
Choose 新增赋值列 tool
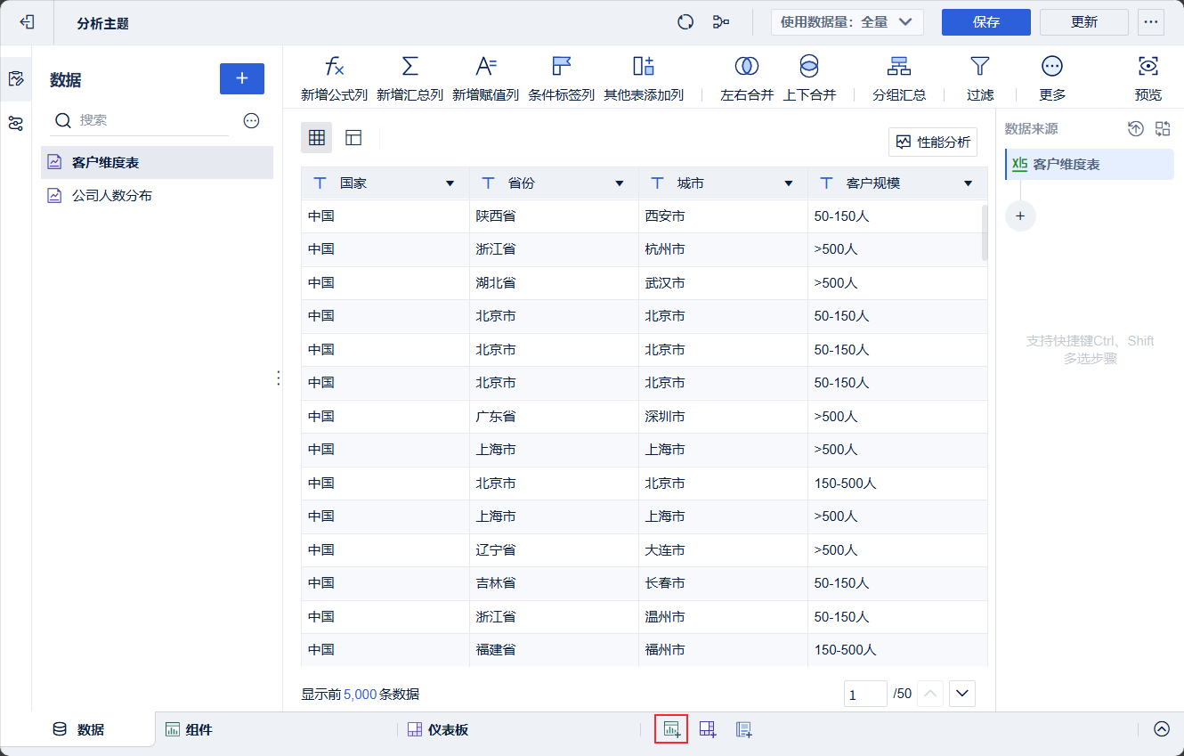pyautogui.click(x=485, y=78)
